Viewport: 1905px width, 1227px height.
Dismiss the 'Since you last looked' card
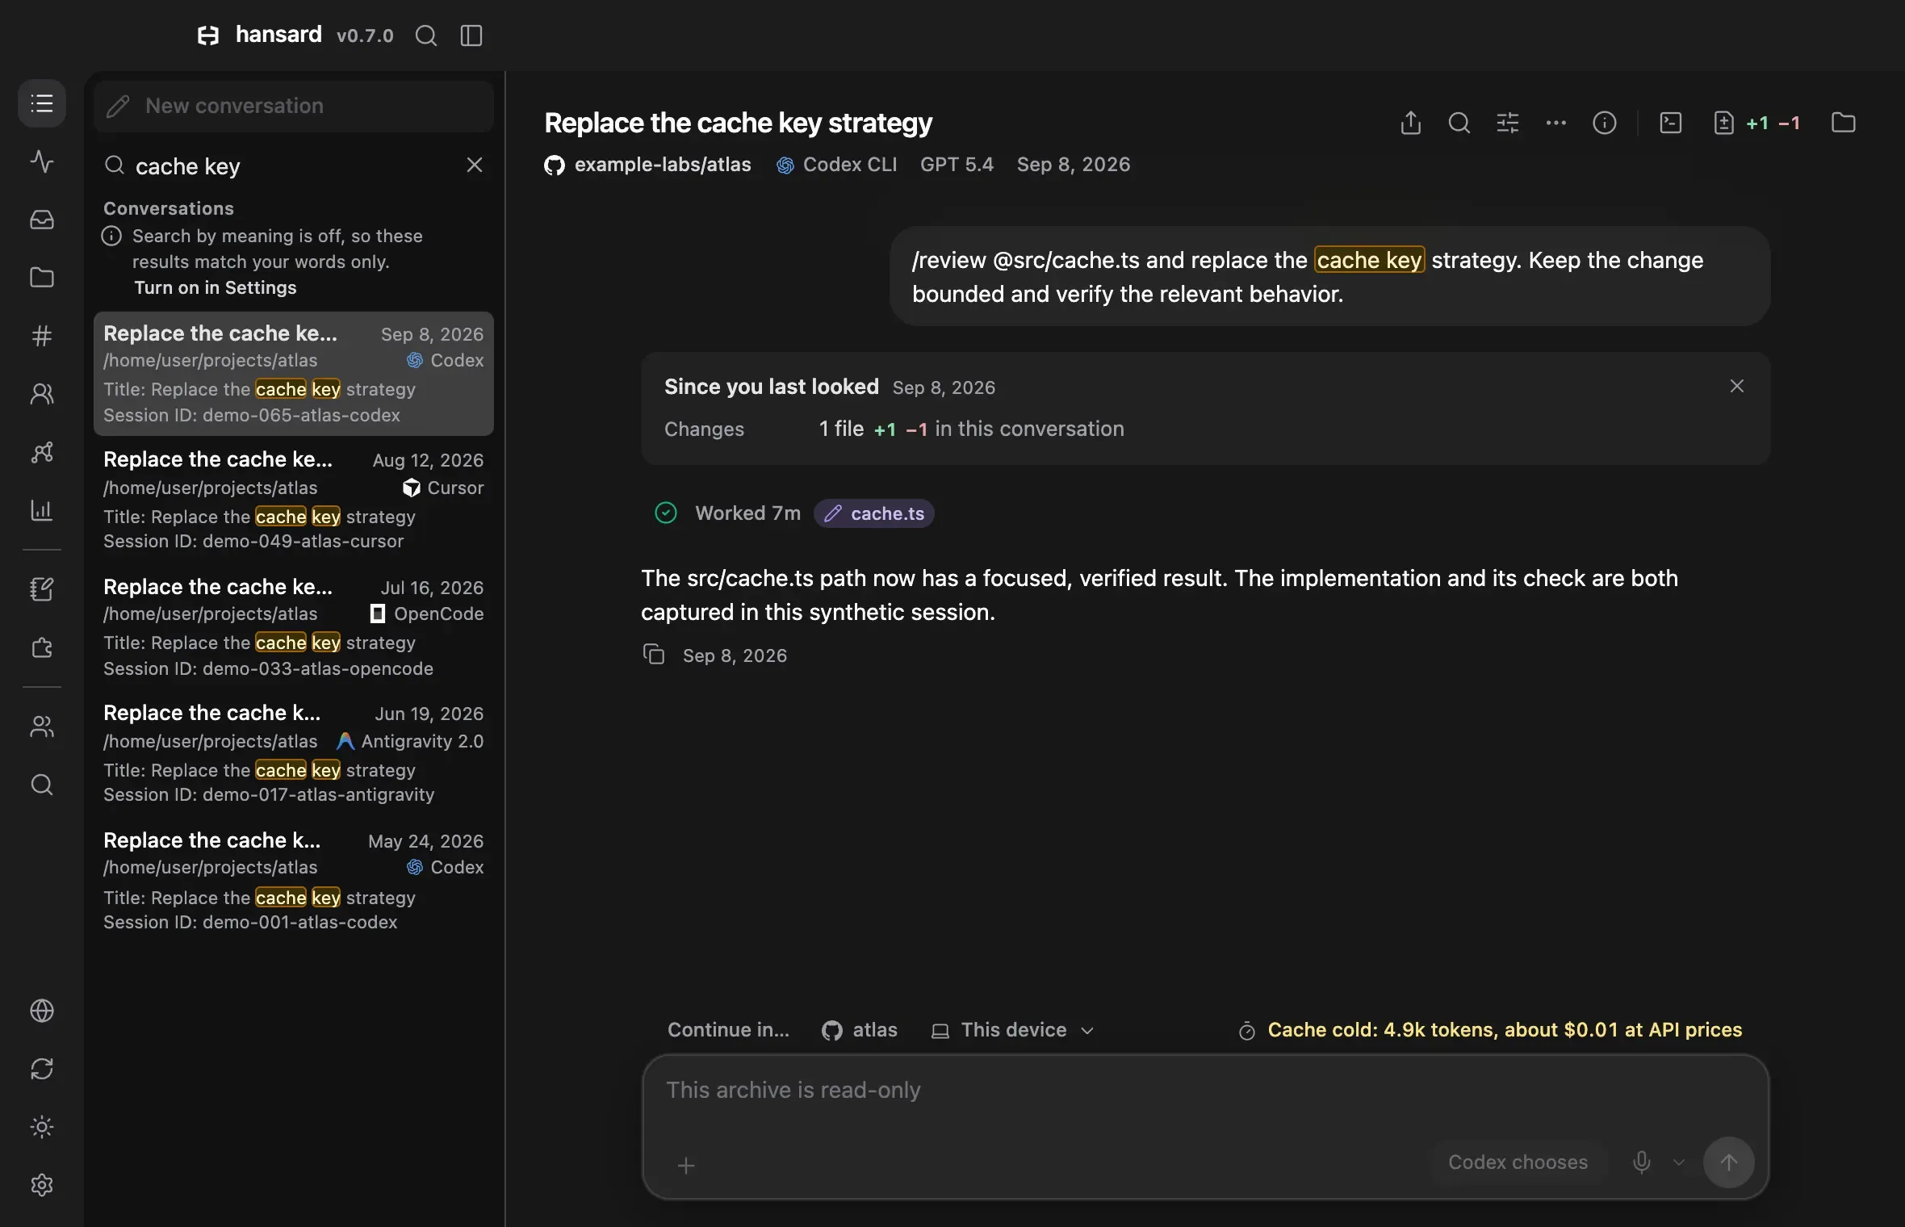[x=1737, y=387]
